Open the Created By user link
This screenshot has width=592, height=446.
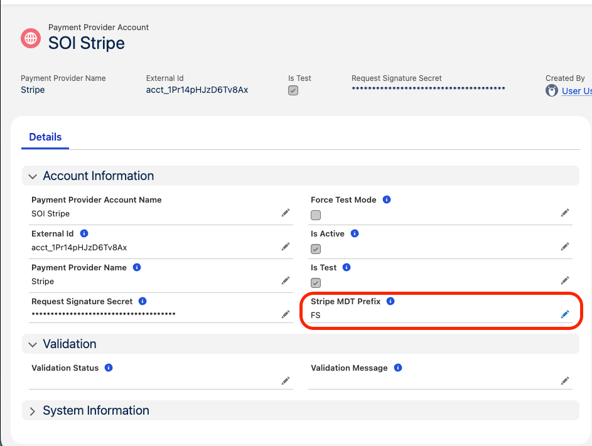[x=576, y=91]
